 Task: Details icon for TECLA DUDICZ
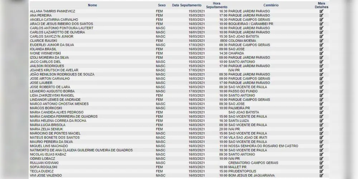[x=321, y=171]
